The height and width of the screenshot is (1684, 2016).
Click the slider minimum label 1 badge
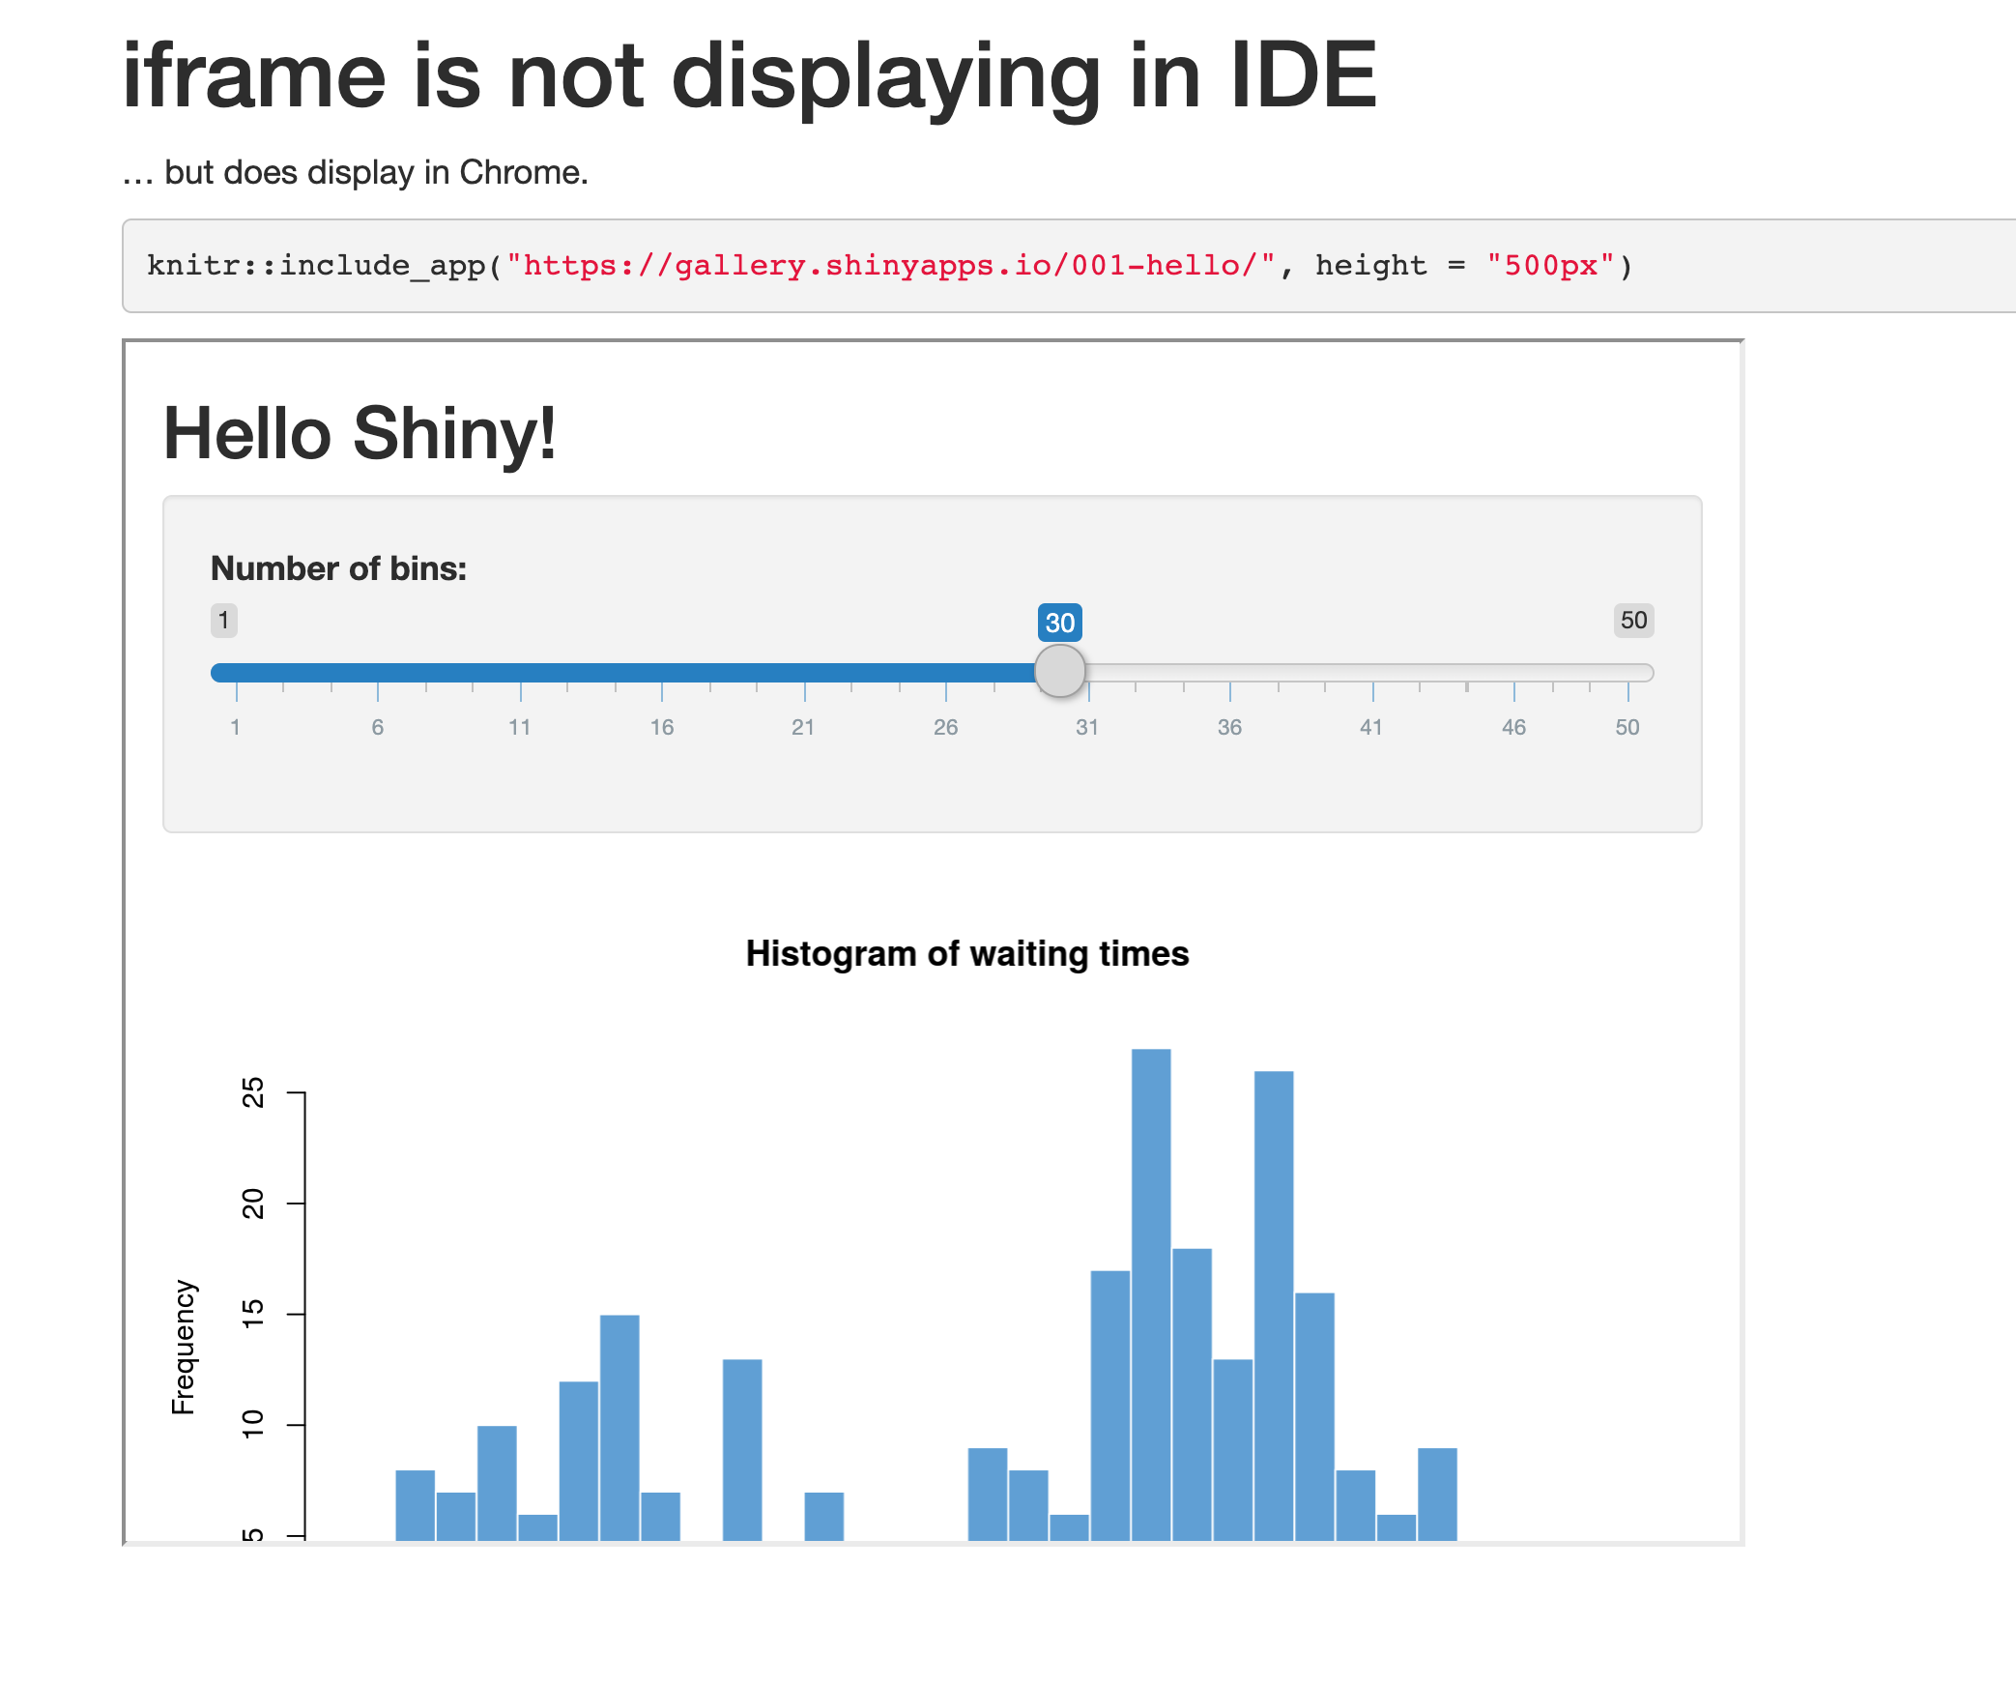[223, 621]
